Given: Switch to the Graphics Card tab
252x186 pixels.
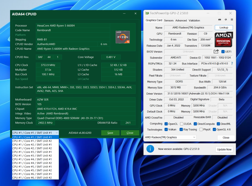Looking at the screenshot, I should (154, 20).
